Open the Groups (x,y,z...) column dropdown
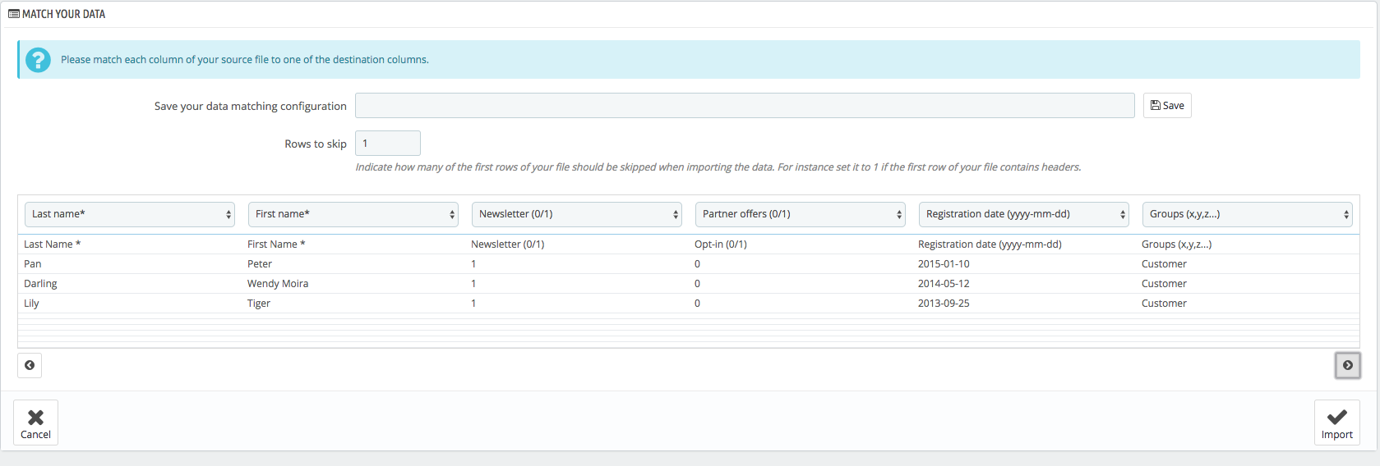 coord(1248,214)
